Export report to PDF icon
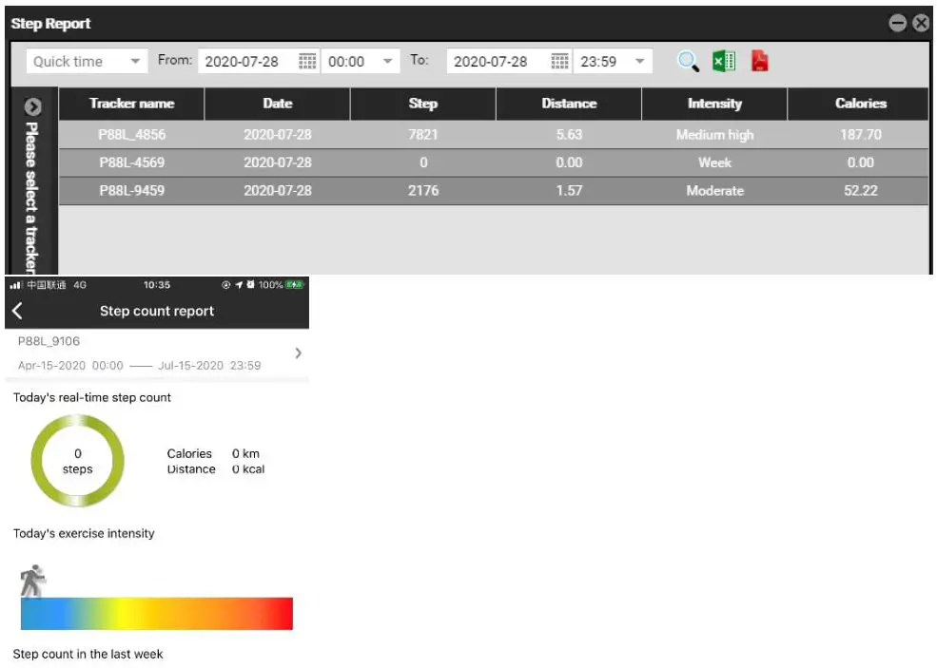The image size is (937, 668). coord(759,62)
